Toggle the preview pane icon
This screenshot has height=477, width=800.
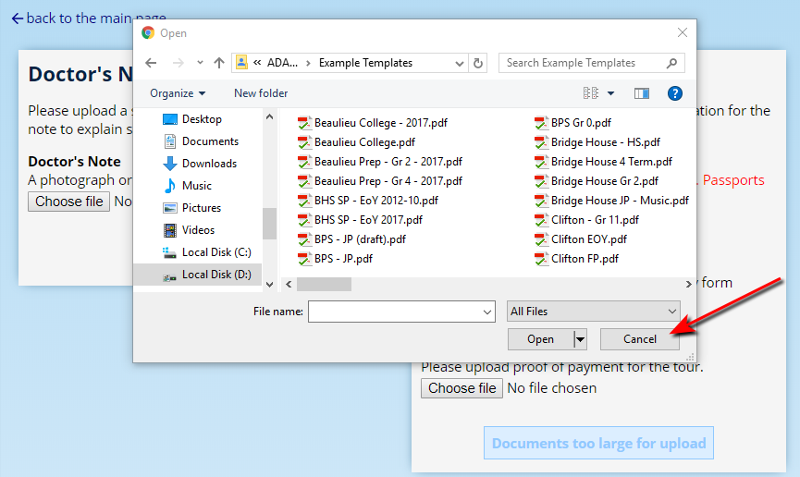(641, 93)
